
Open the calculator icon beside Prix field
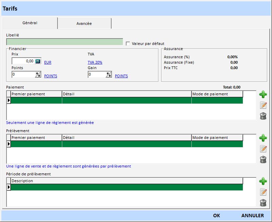38,61
